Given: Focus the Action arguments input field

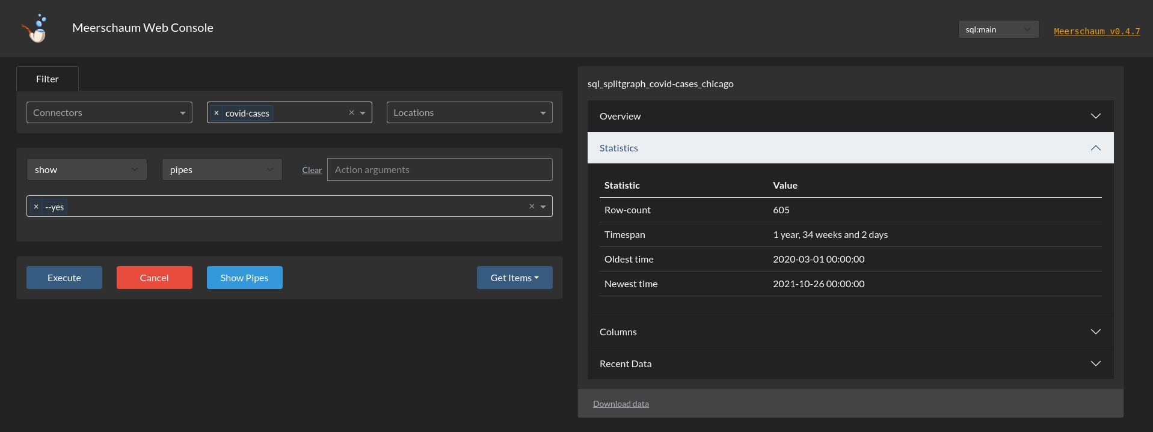Looking at the screenshot, I should coord(439,170).
